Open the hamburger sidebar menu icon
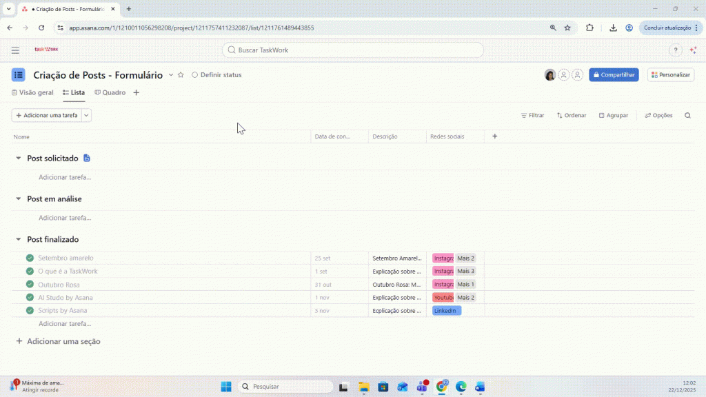The image size is (706, 397). (15, 50)
